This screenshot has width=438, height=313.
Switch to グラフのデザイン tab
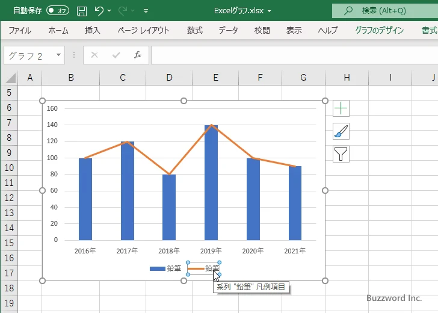tap(379, 30)
